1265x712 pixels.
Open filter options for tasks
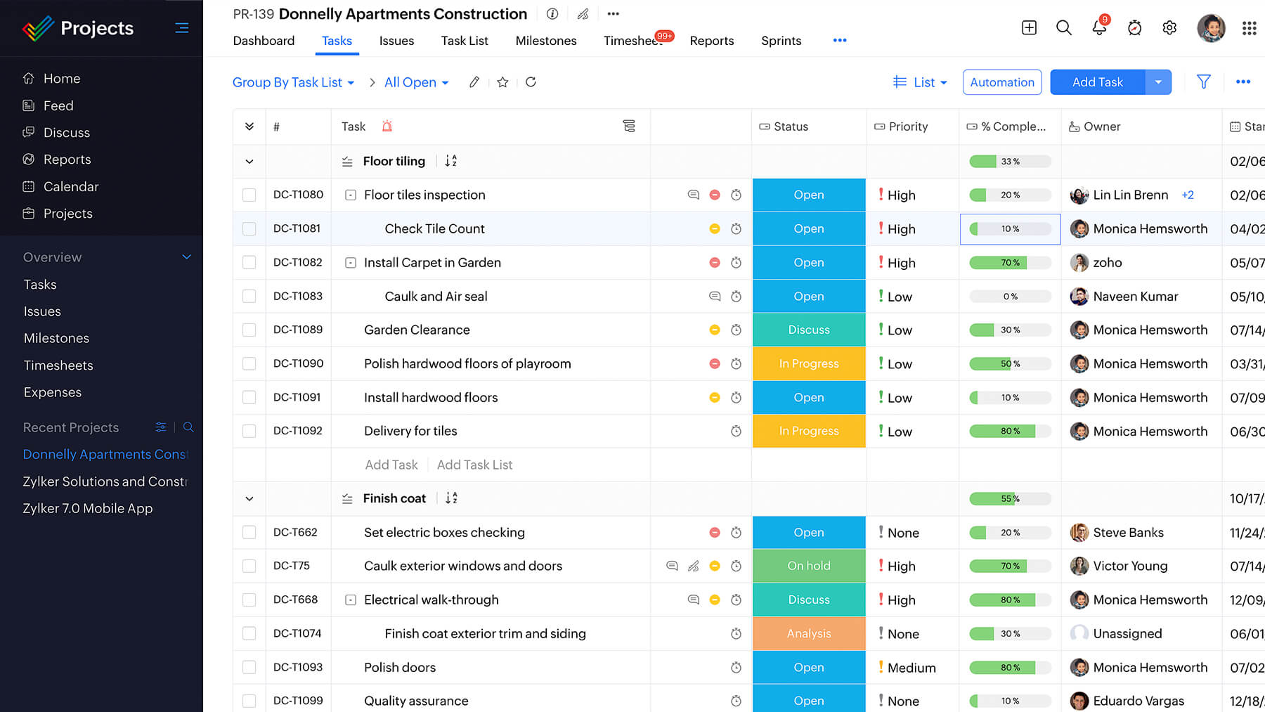coord(1204,82)
